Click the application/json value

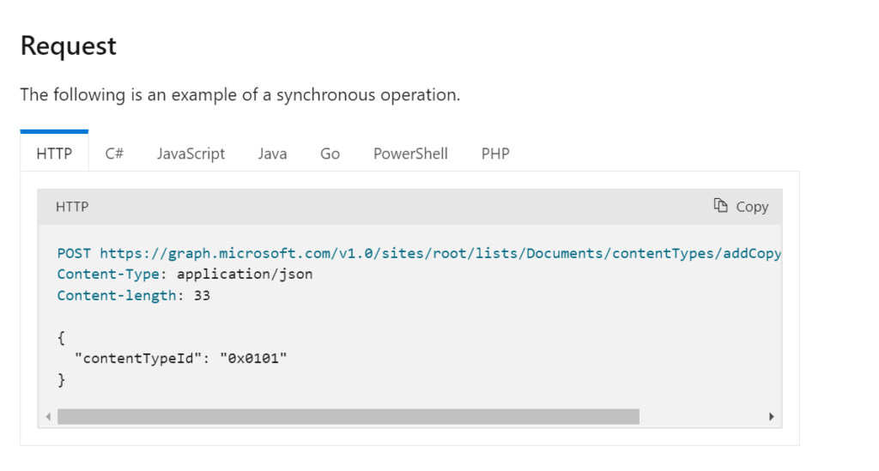pyautogui.click(x=245, y=274)
